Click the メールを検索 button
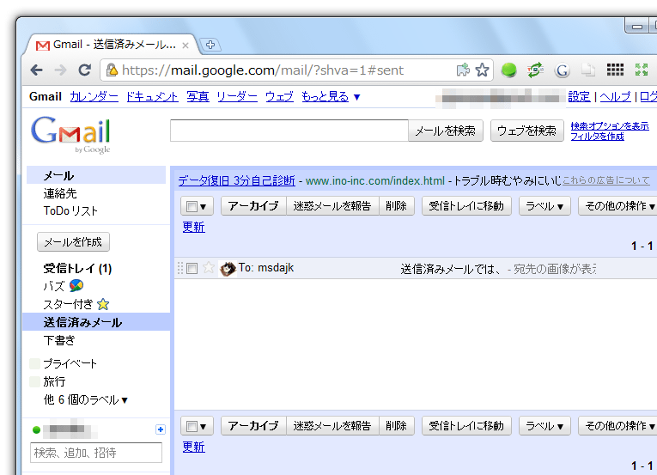Screen dimensions: 657x475 click(x=446, y=131)
